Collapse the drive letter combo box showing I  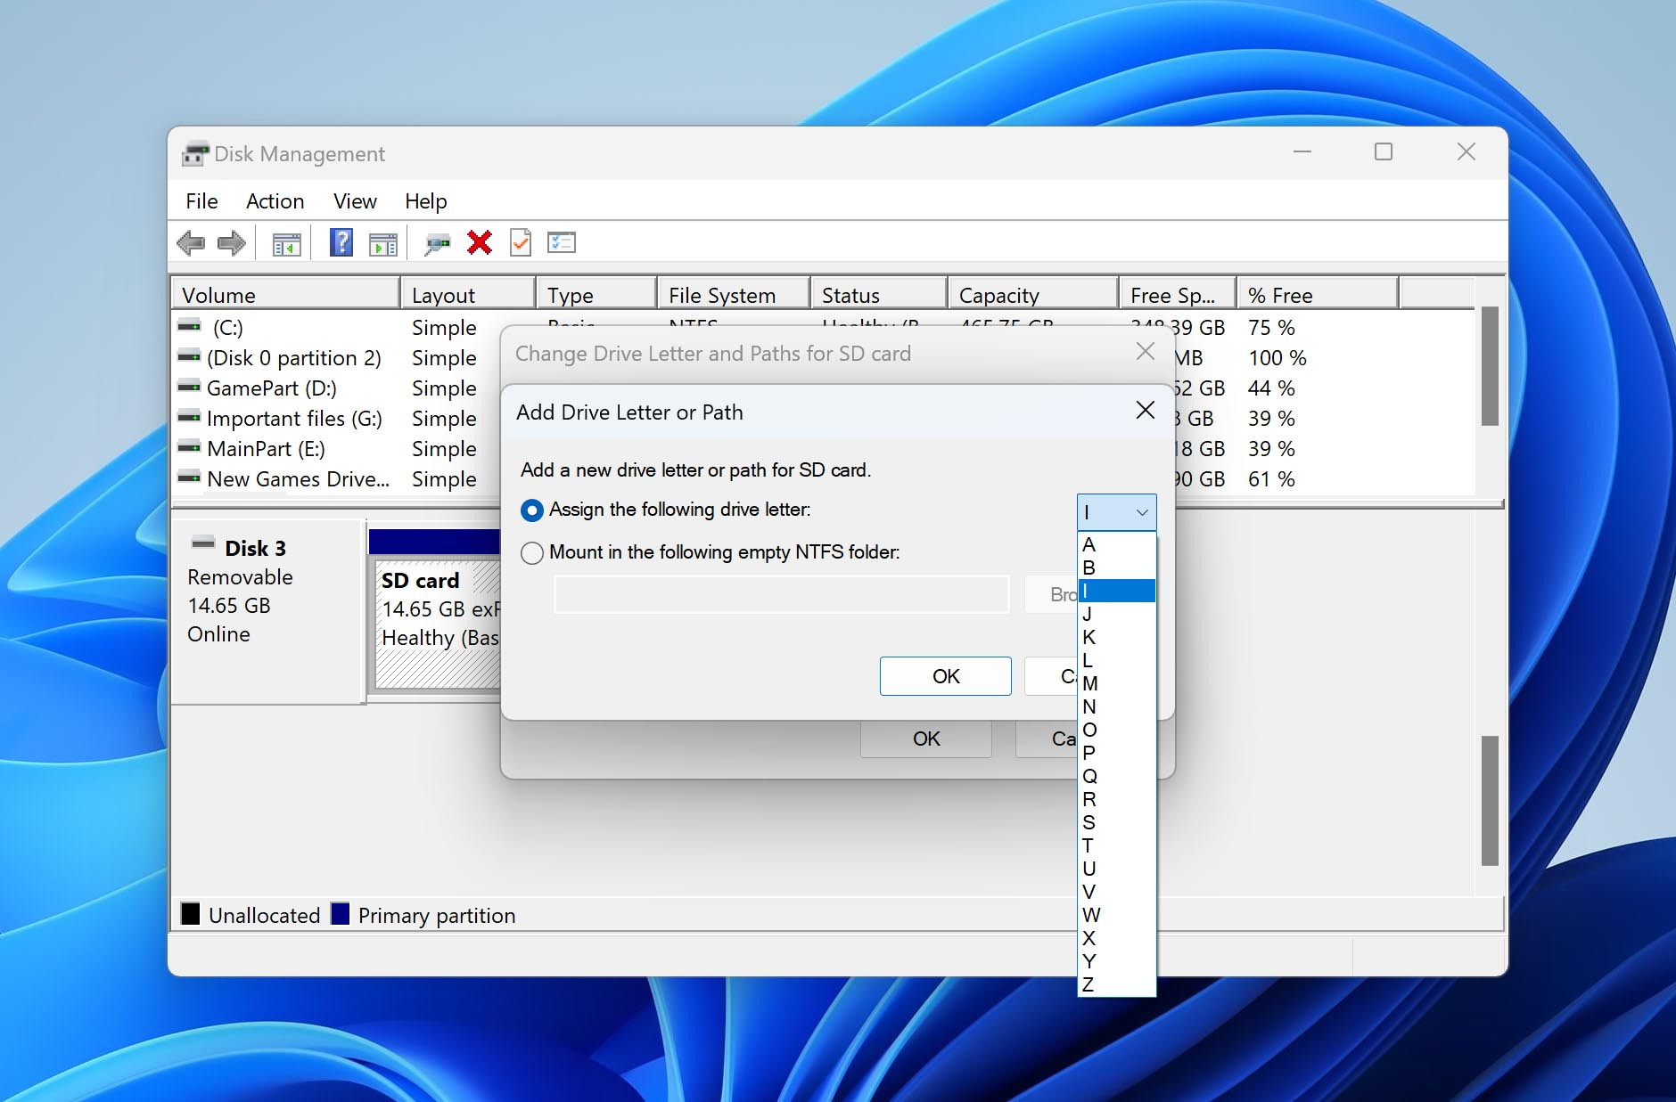point(1116,512)
